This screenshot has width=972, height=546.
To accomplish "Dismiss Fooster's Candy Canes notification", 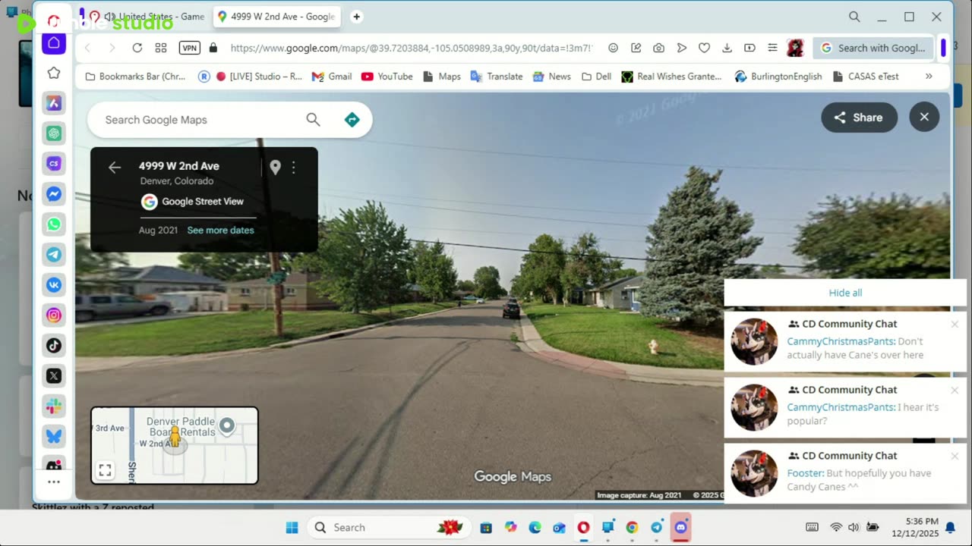I will tap(955, 457).
